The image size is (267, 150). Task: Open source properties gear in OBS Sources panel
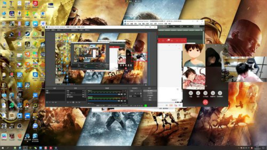pos(73,102)
